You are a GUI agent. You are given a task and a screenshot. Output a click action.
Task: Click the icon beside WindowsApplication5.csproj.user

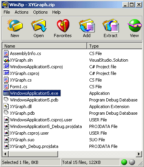[6, 120]
